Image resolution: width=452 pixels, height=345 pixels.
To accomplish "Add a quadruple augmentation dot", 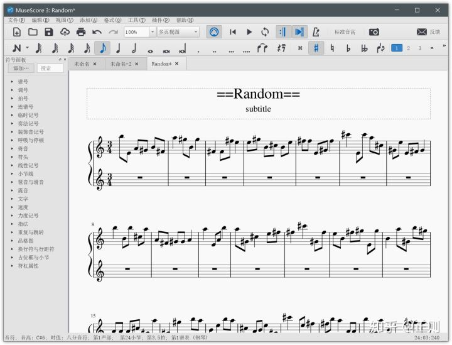I will pyautogui.click(x=247, y=52).
